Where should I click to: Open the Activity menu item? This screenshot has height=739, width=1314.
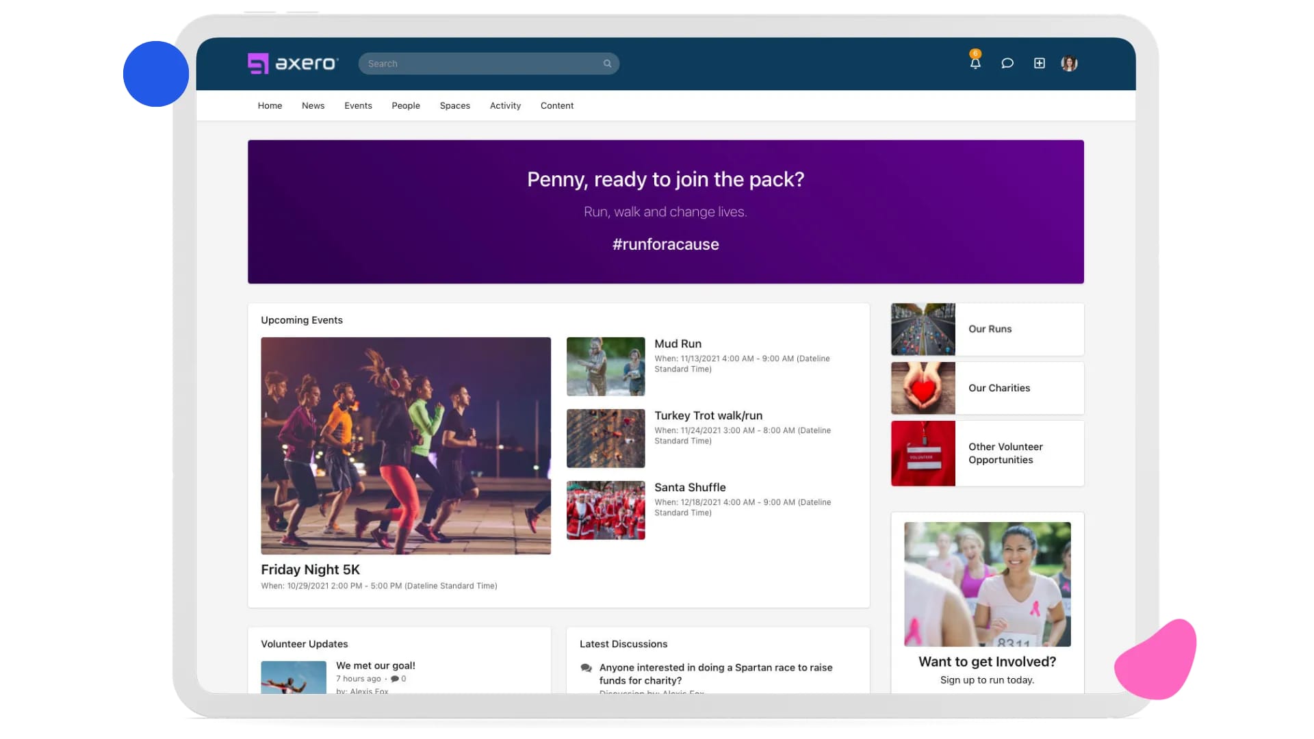pos(505,105)
